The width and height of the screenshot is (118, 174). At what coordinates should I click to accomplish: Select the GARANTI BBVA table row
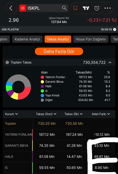[59, 146]
